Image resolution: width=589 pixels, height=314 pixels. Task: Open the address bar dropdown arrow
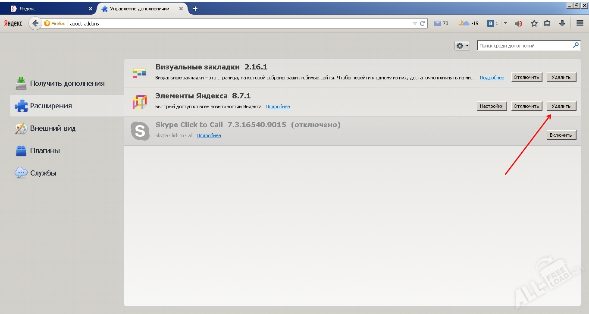tap(414, 23)
